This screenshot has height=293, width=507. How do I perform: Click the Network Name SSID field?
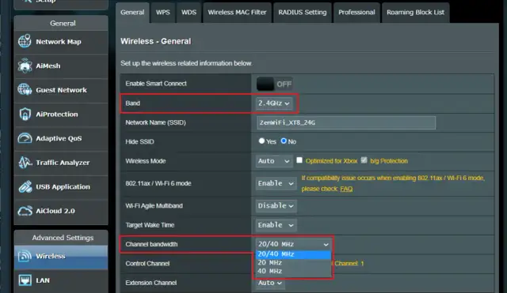coord(346,123)
